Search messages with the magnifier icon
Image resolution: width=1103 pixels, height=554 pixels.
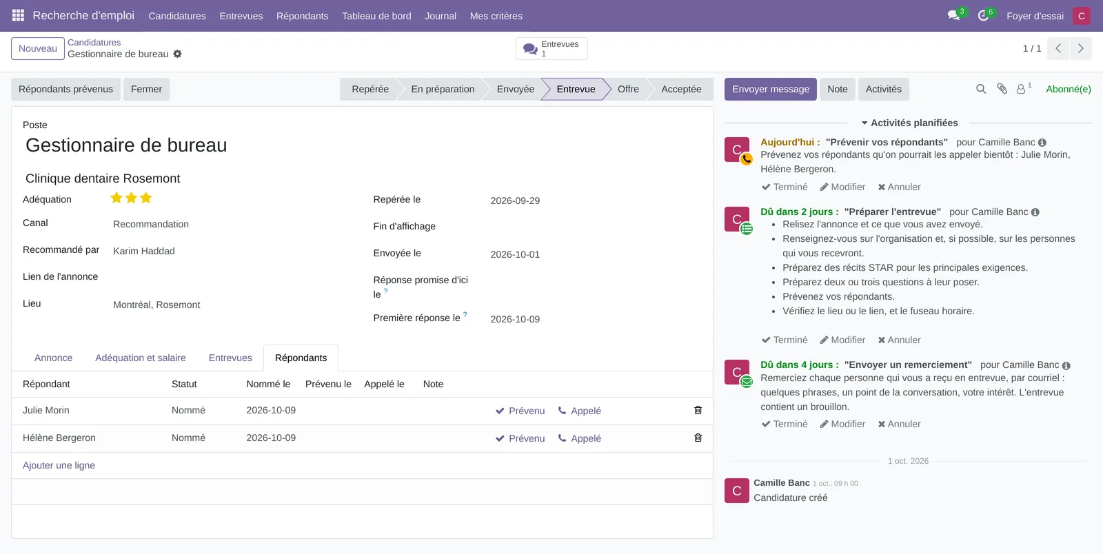[981, 89]
